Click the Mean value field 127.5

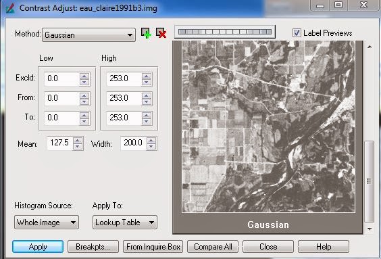click(x=60, y=143)
